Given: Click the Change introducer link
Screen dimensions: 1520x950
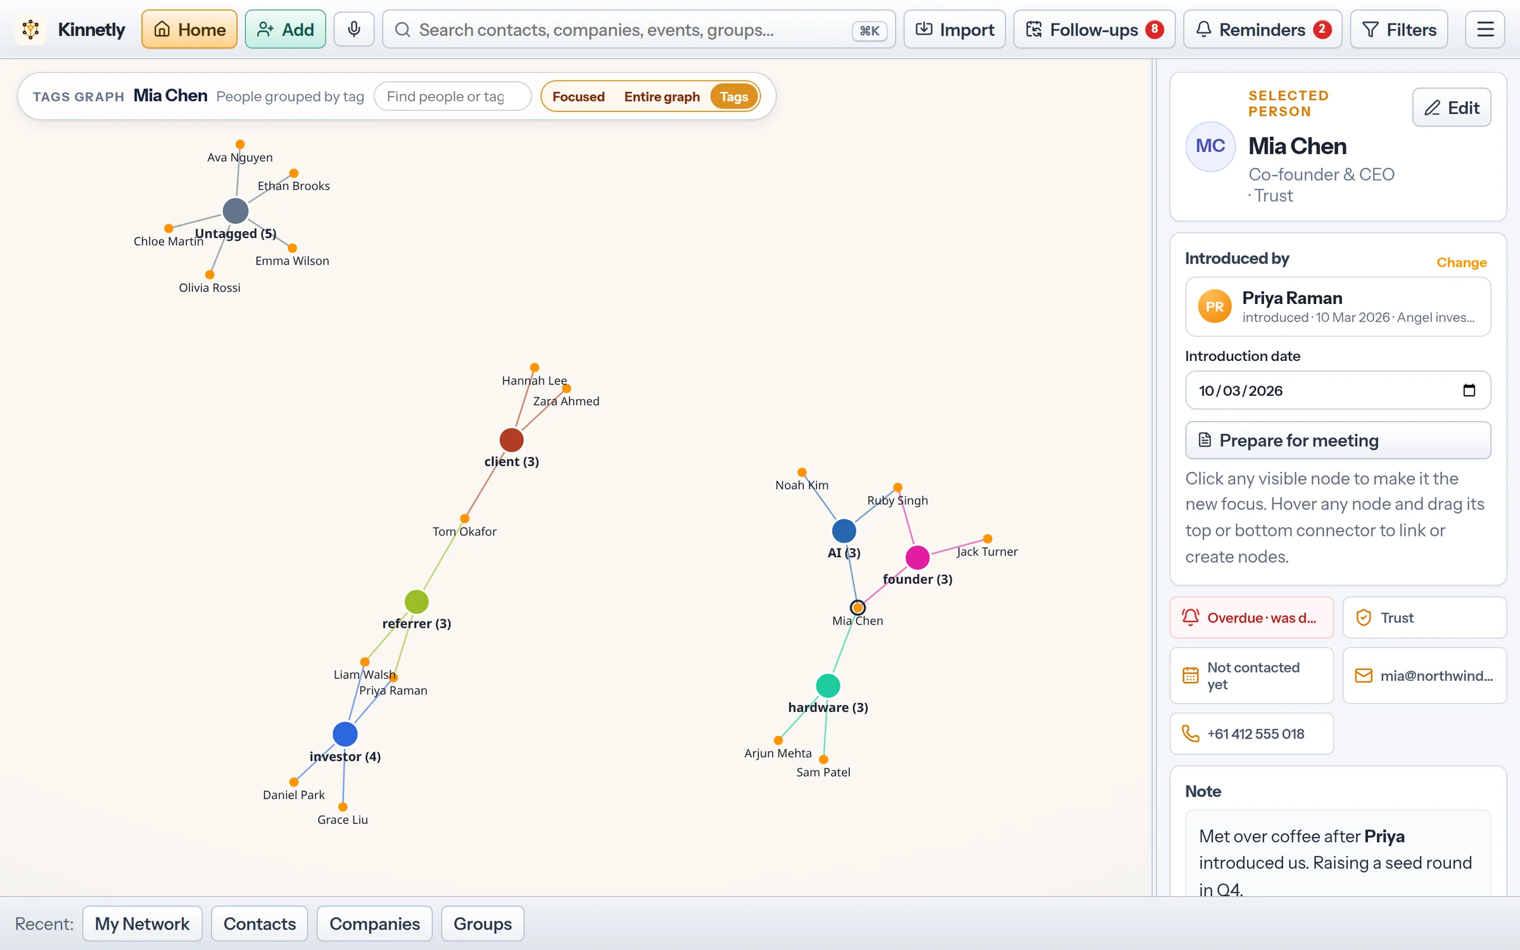Looking at the screenshot, I should tap(1462, 262).
